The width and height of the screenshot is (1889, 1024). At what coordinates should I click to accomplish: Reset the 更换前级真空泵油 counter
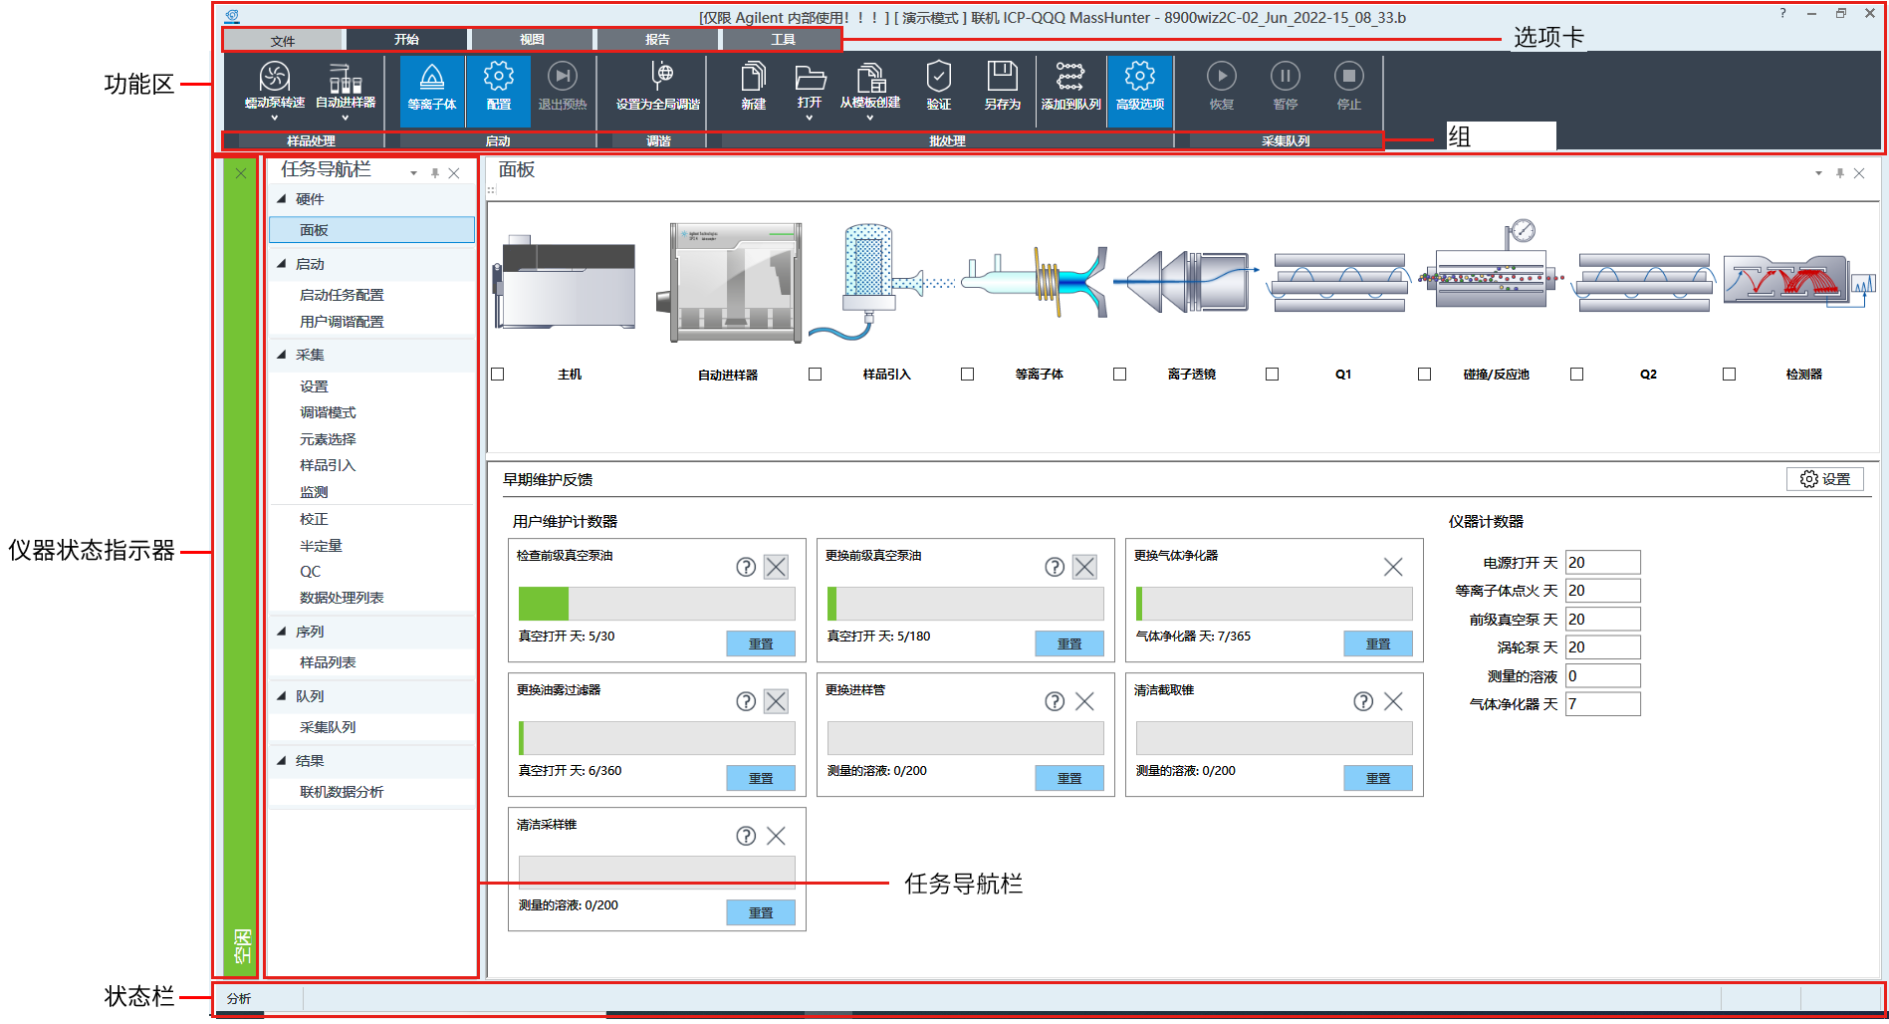(x=1069, y=643)
